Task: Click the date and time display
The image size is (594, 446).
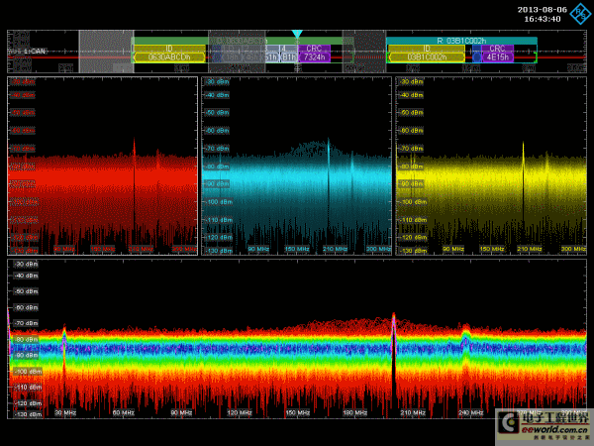Action: (x=543, y=14)
